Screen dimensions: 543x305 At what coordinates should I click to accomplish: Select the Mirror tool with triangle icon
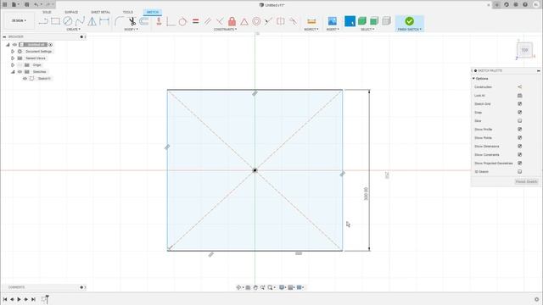coord(92,21)
